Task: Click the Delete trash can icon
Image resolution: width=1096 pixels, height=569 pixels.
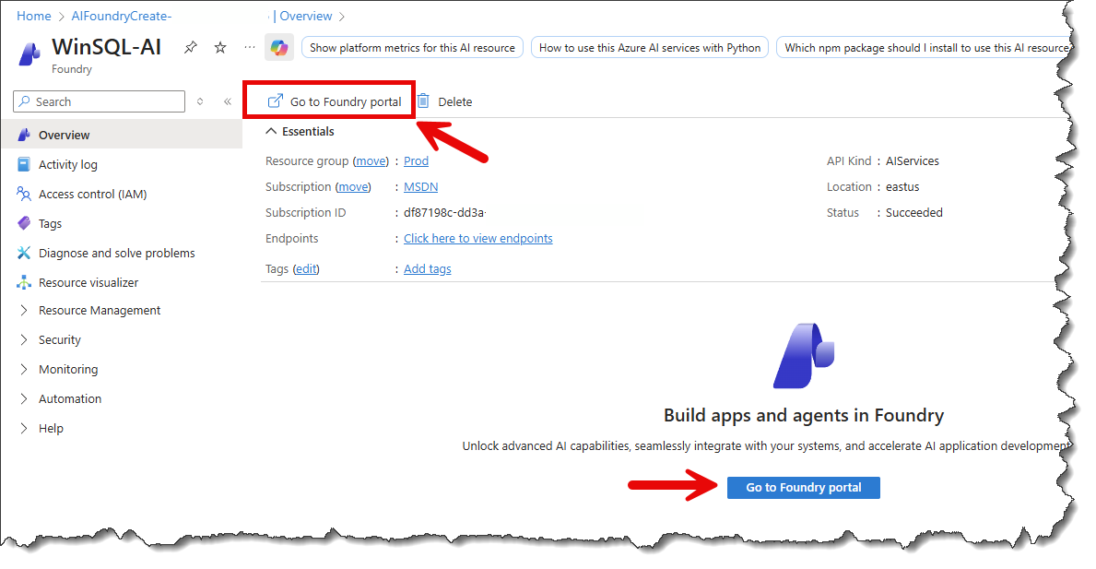Action: 423,101
